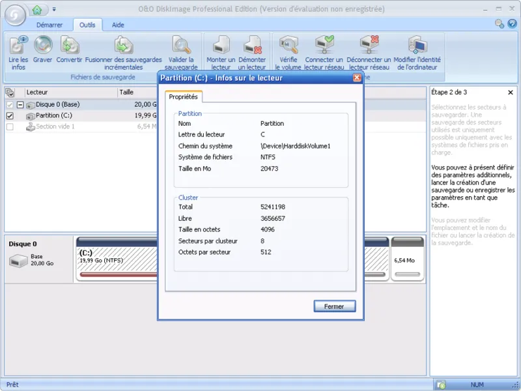This screenshot has height=391, width=521.
Task: Click the Fermer button
Action: click(335, 306)
